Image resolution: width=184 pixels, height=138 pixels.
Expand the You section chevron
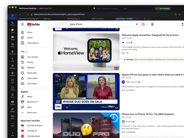pyautogui.click(x=27, y=52)
